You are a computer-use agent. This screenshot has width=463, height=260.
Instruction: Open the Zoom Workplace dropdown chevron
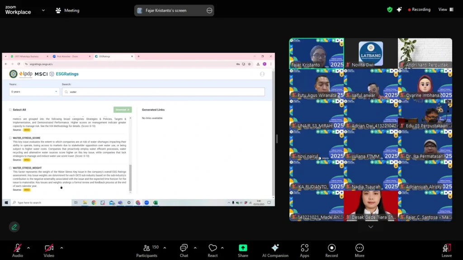pos(43,10)
